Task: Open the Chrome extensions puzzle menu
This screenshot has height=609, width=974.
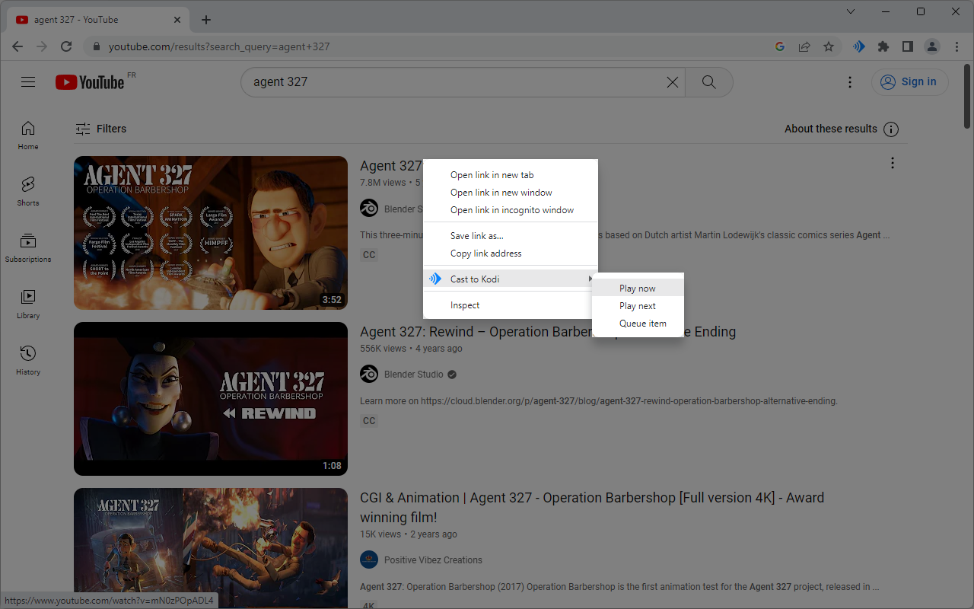Action: 883,46
